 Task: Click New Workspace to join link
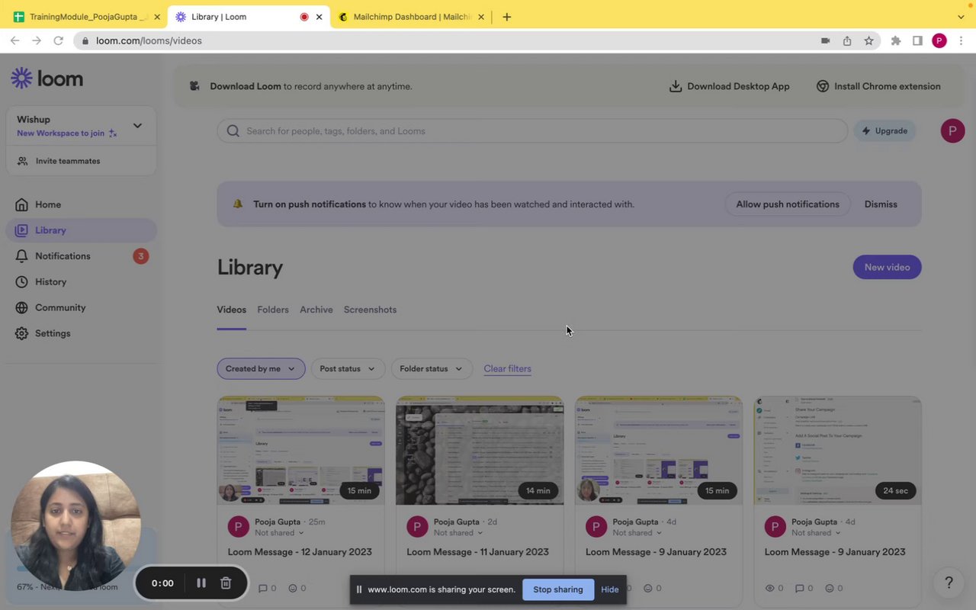click(66, 133)
